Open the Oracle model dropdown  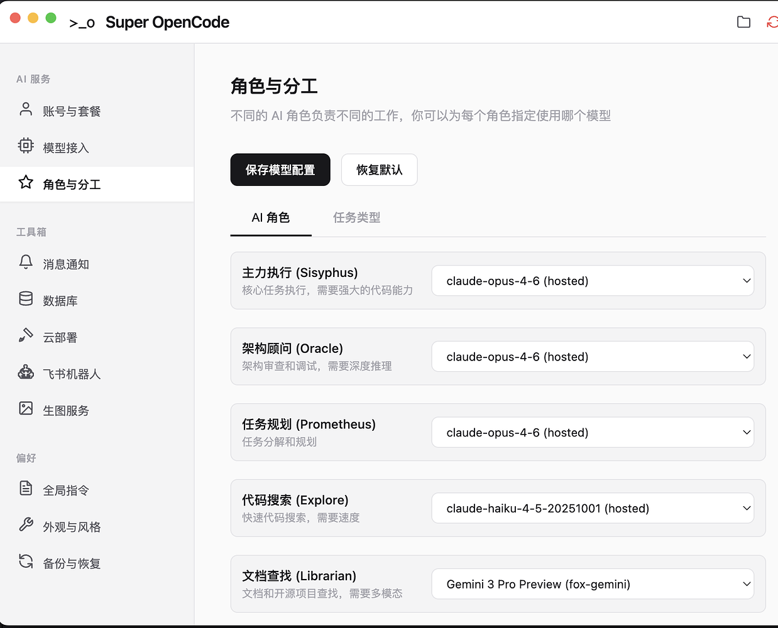pos(593,357)
